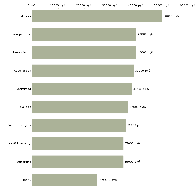Image resolution: width=196 pixels, height=196 pixels.
Task: Click the Москва bar
Action: [x=97, y=16]
